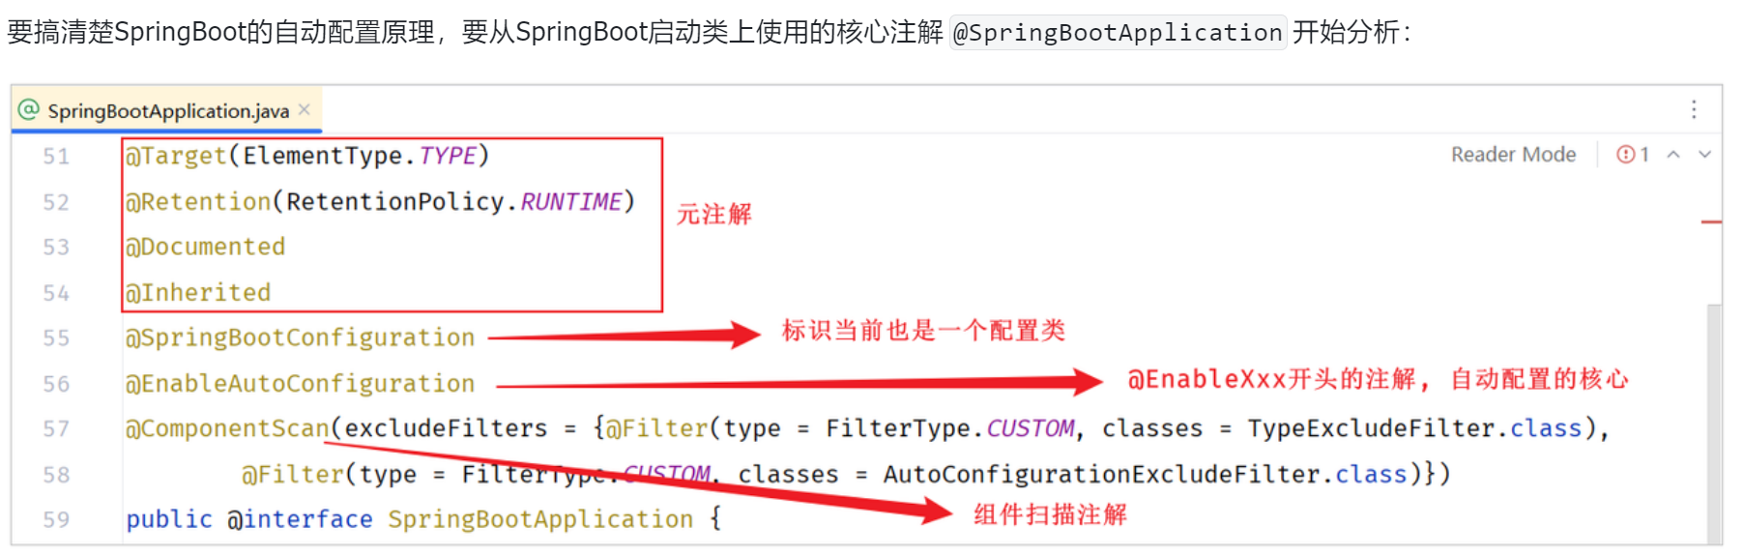Click the annotation file icon on tab
Screen dimensions: 1744x556
click(x=29, y=110)
